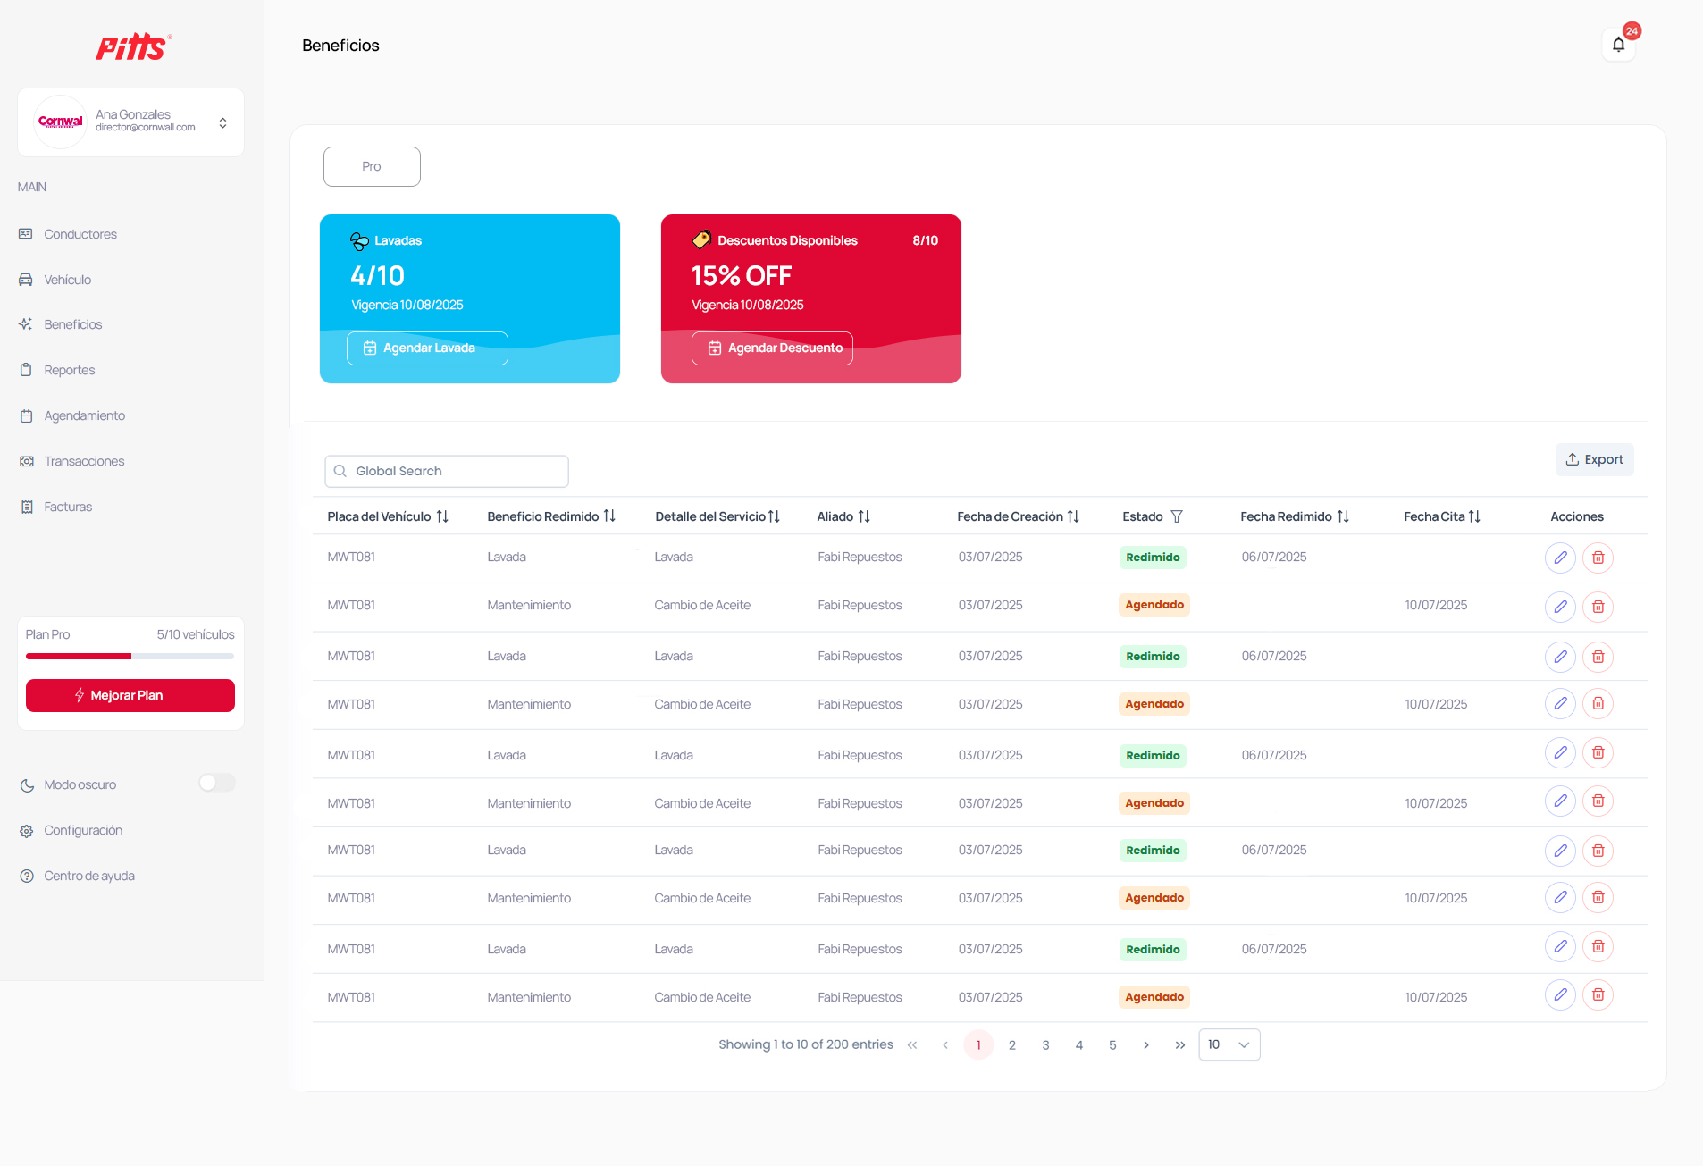The image size is (1703, 1166).
Task: Sort by Placa del Vehículo column
Action: coord(442,516)
